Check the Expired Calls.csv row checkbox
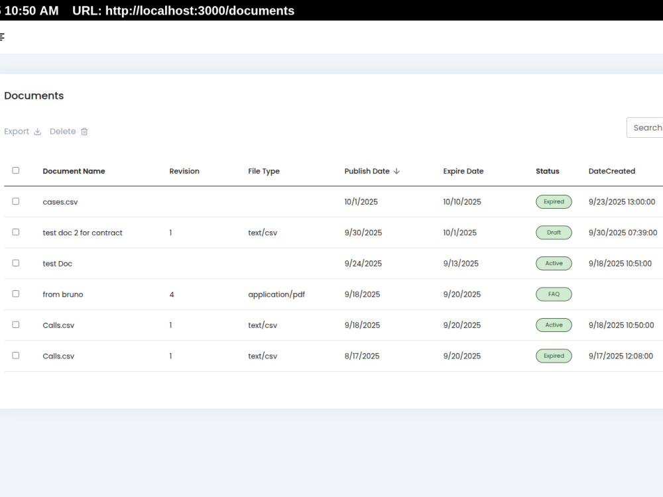The width and height of the screenshot is (663, 497). 16,355
